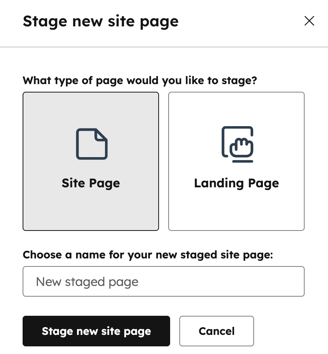Click the Cancel button

(x=216, y=331)
